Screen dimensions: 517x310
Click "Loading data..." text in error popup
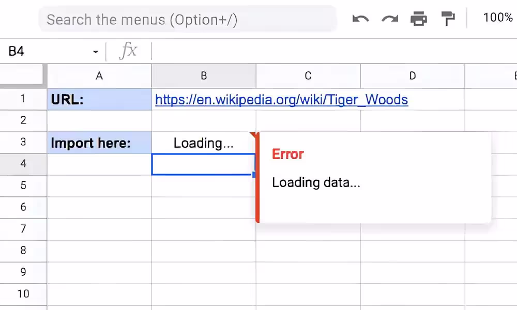point(316,182)
